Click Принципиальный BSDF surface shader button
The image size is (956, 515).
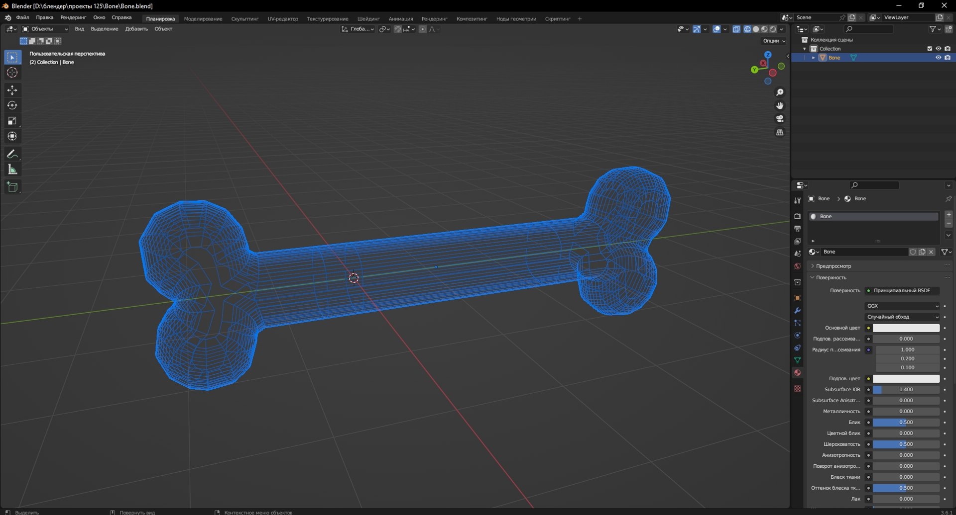click(902, 290)
